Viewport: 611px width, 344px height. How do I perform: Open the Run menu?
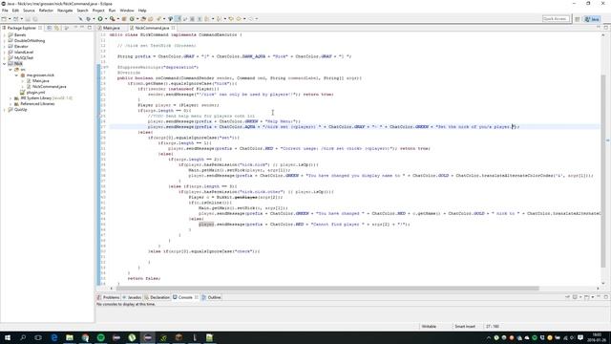113,11
